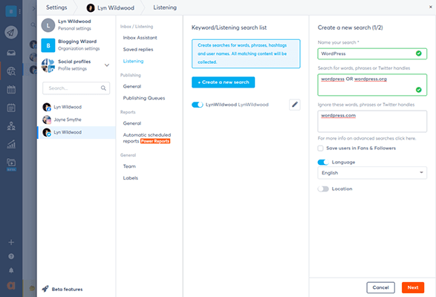
Task: Open the inbox tray icon in sidebar
Action: point(11,53)
